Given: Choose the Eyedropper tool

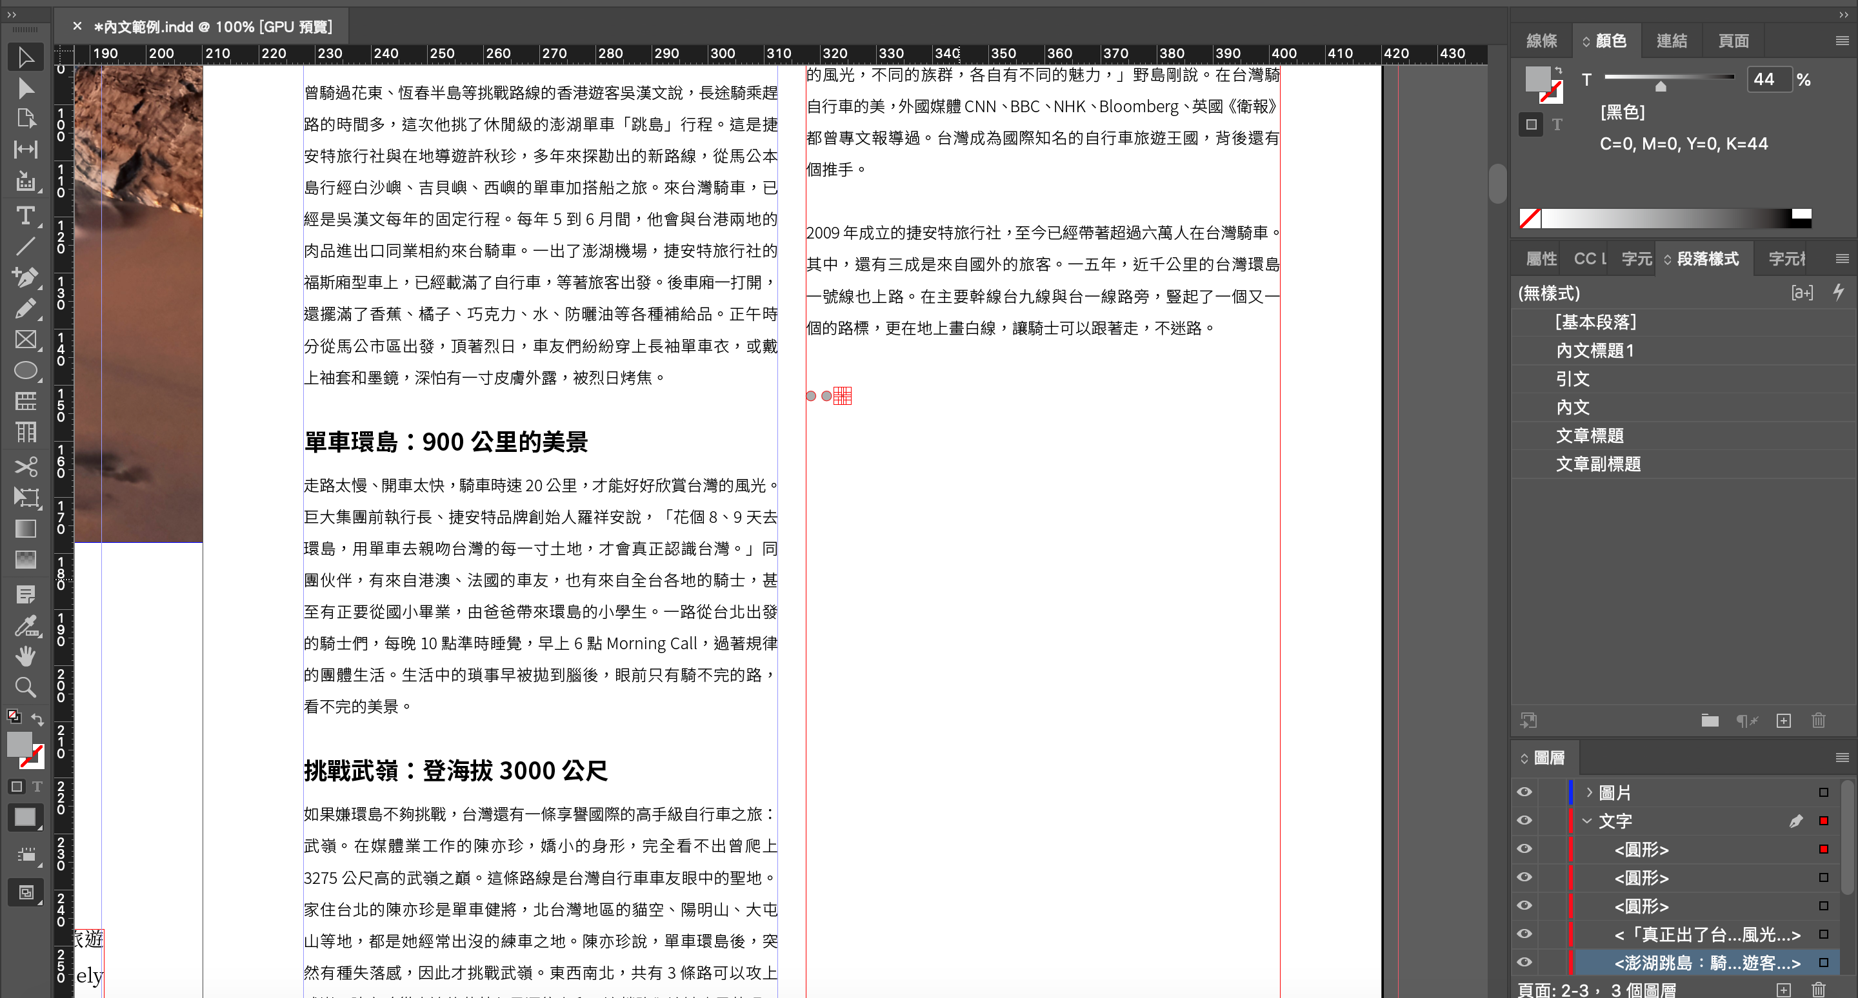Looking at the screenshot, I should [x=25, y=625].
